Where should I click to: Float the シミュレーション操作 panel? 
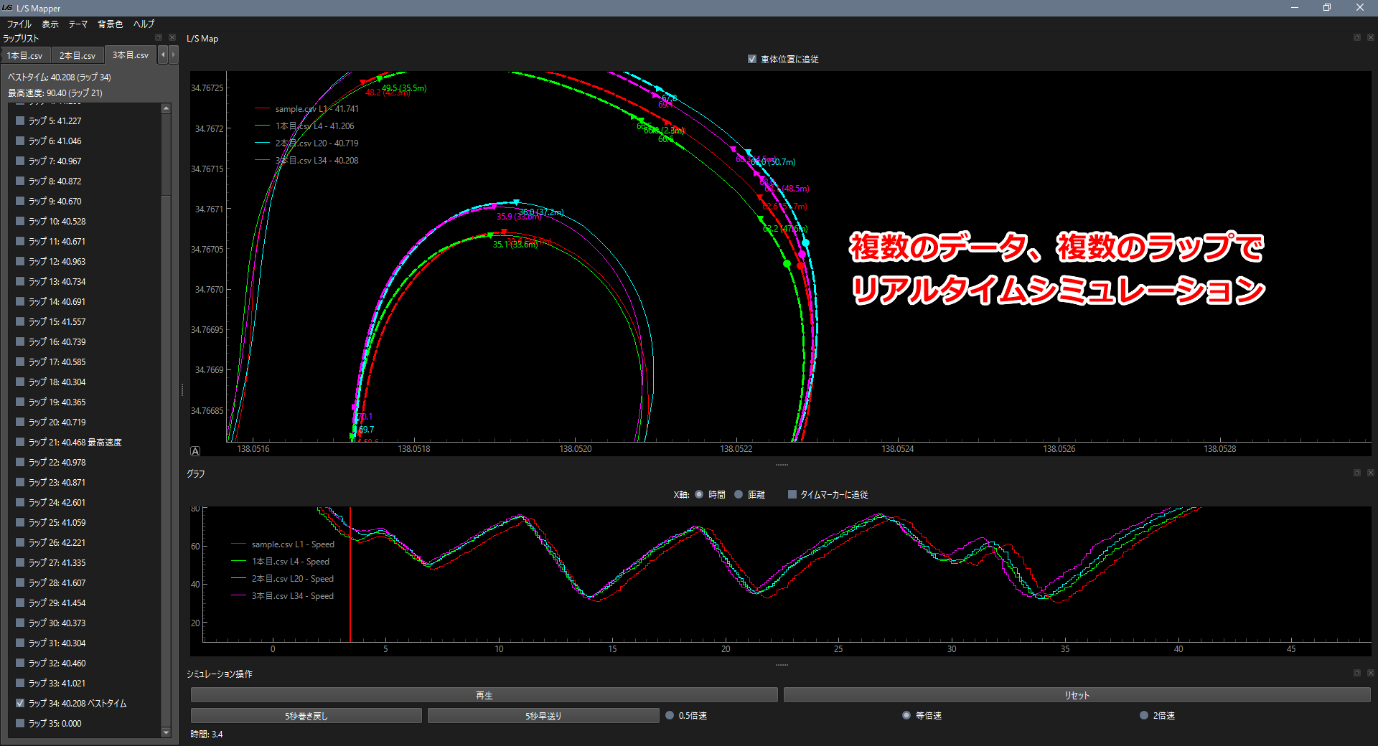(x=1356, y=673)
